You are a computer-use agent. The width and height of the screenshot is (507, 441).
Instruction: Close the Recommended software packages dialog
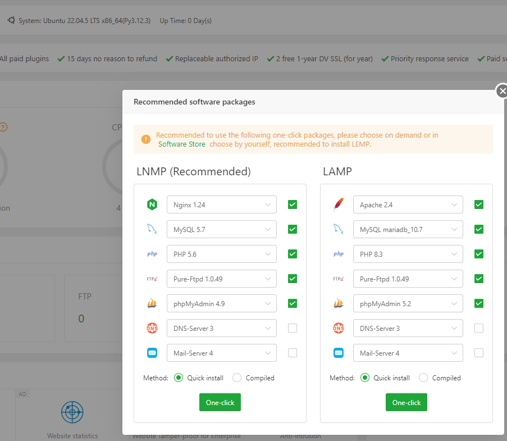coord(503,91)
